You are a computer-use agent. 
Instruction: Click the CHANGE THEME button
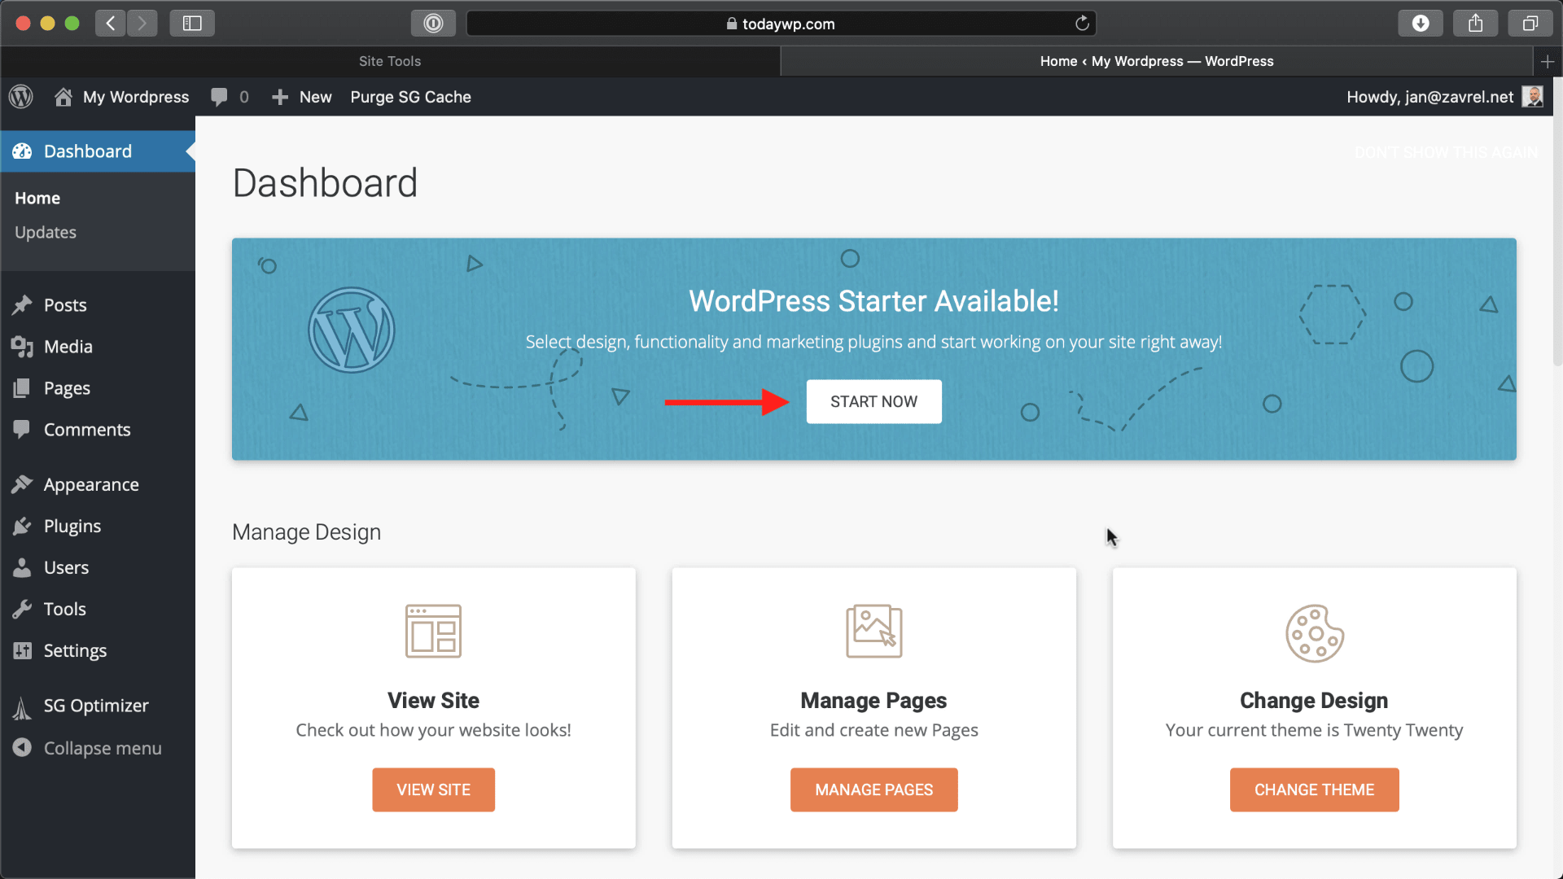(x=1314, y=789)
